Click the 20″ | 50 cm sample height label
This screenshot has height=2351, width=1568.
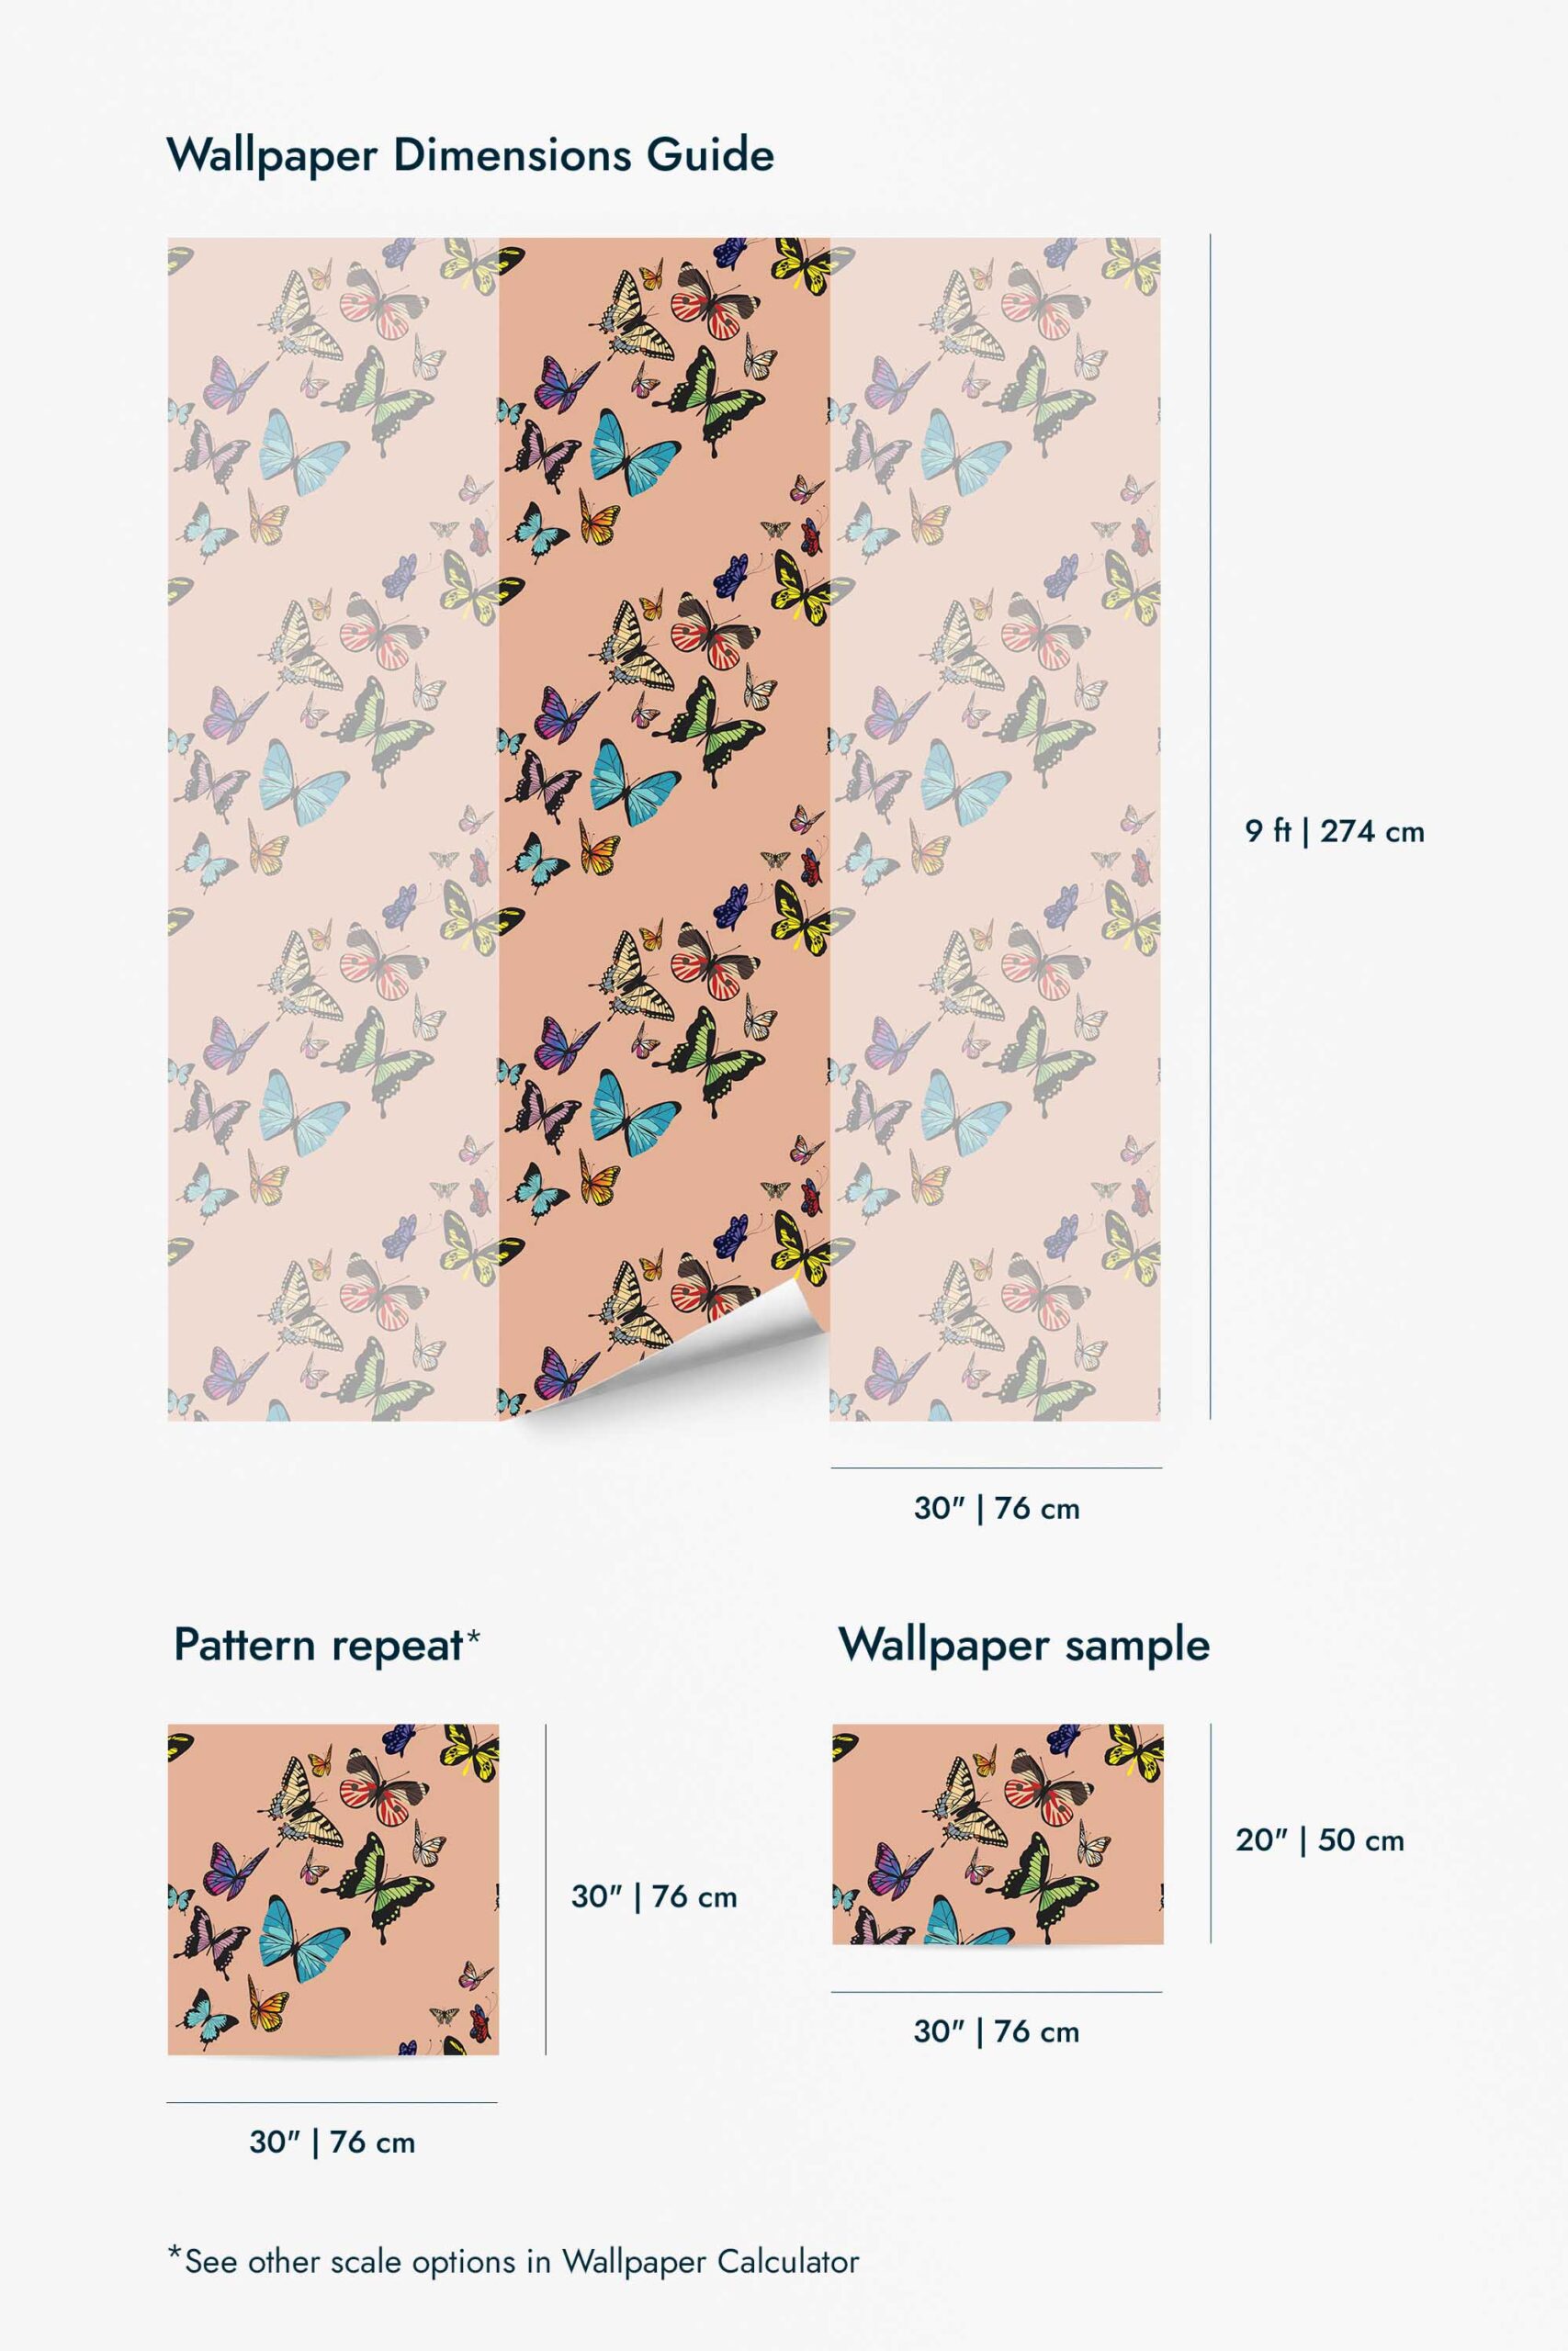point(1320,1840)
